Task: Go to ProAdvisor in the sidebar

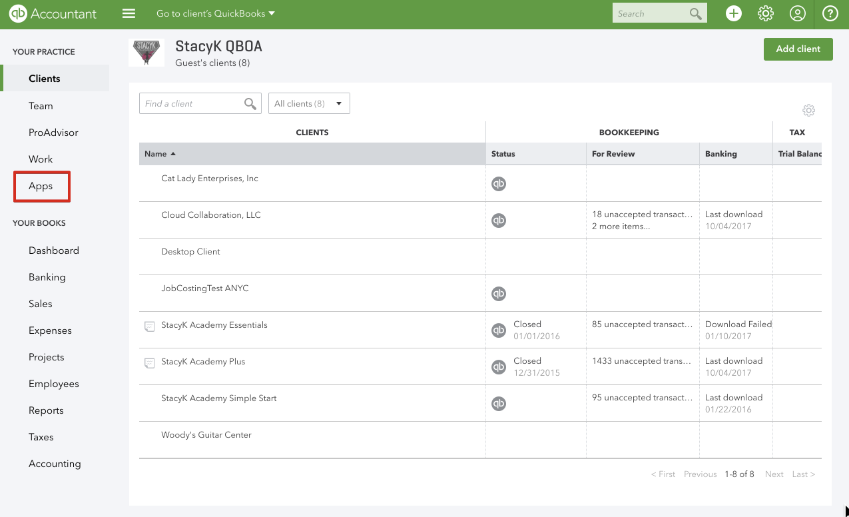Action: 53,133
